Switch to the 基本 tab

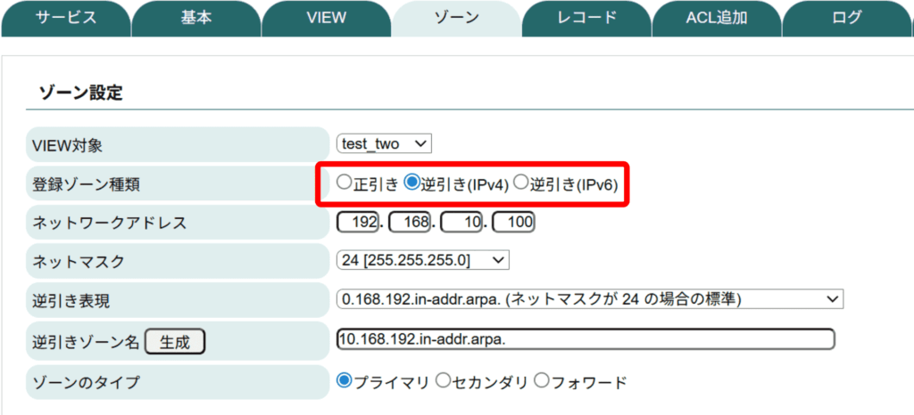click(x=195, y=18)
